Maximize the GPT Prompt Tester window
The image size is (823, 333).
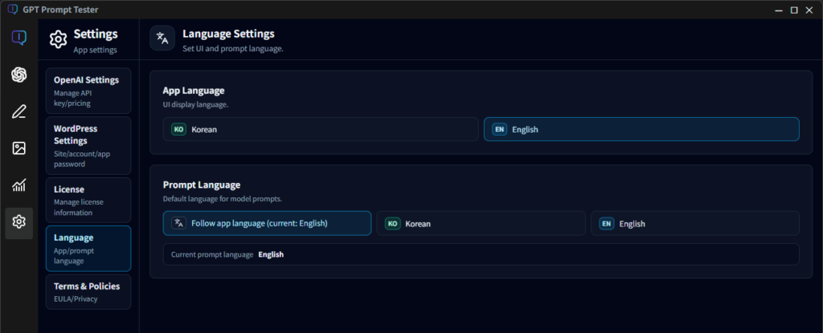click(794, 10)
